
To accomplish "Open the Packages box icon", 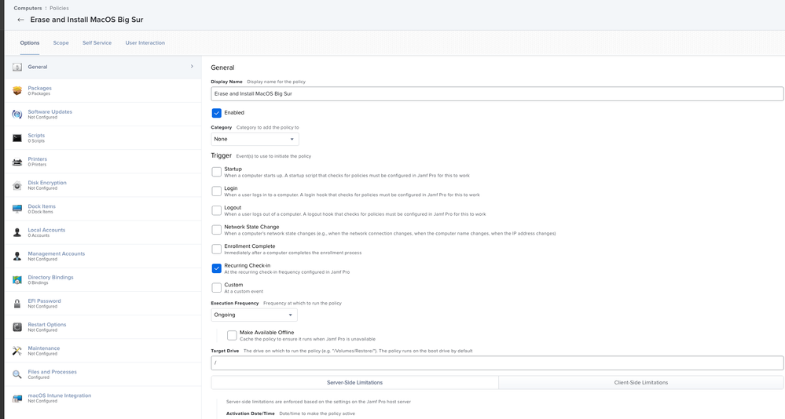I will 17,90.
